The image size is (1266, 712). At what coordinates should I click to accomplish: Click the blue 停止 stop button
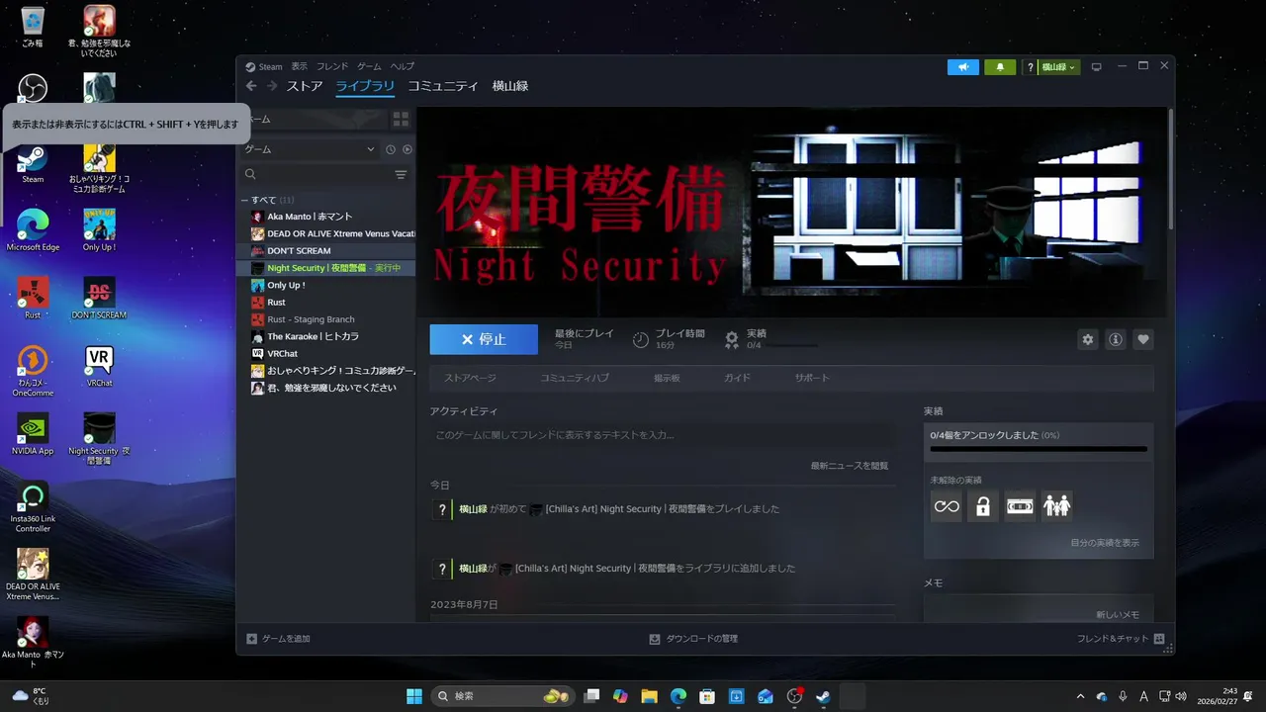click(484, 339)
